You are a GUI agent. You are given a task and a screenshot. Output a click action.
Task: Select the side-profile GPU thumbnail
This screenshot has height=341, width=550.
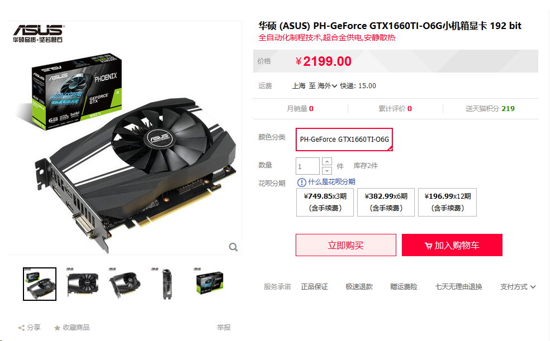click(x=167, y=284)
